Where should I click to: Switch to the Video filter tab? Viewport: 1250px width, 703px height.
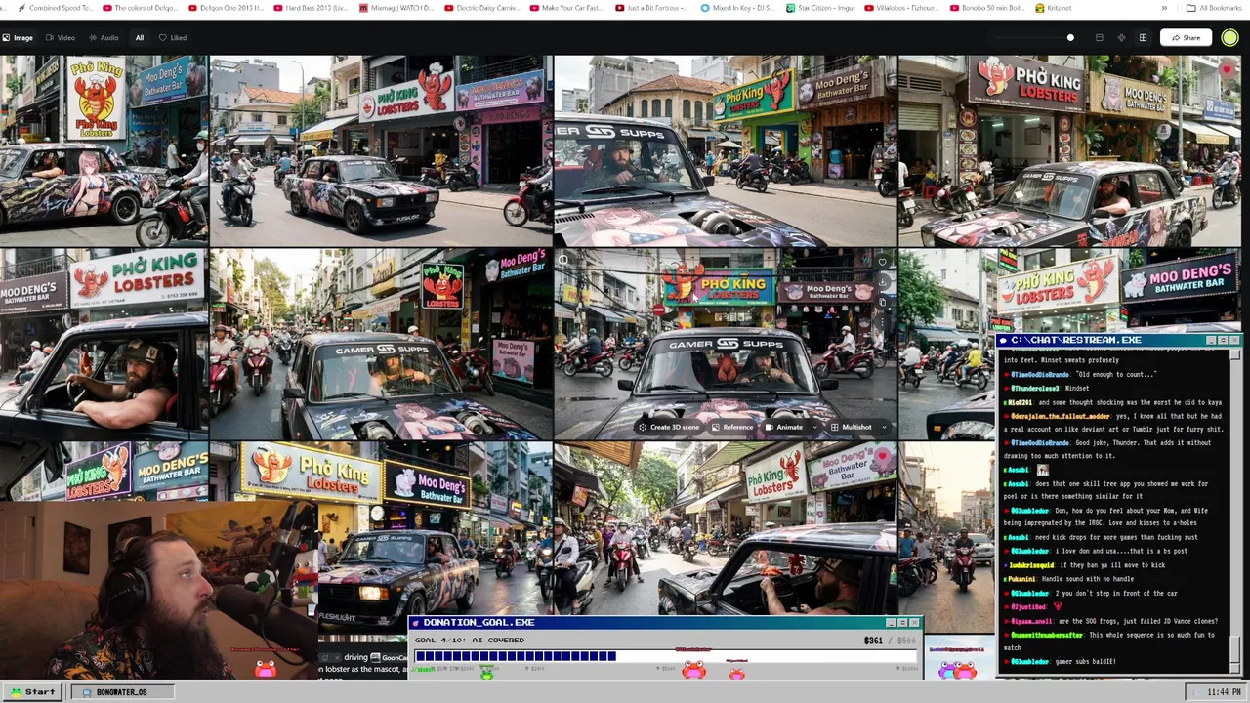[x=60, y=38]
